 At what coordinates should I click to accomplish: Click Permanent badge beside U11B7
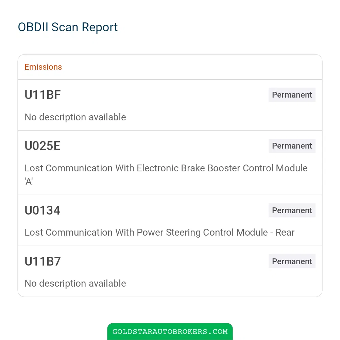click(292, 261)
